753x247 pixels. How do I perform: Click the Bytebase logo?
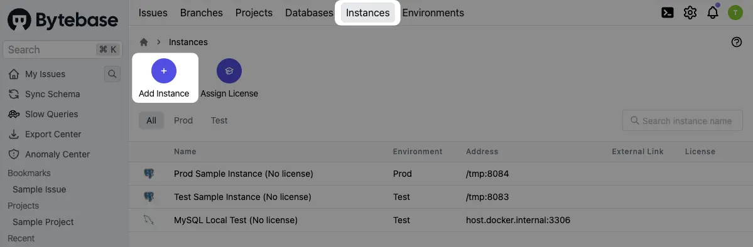63,20
